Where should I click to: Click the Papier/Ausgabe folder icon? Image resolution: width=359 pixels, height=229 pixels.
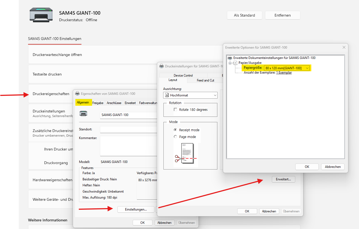[x=235, y=63]
